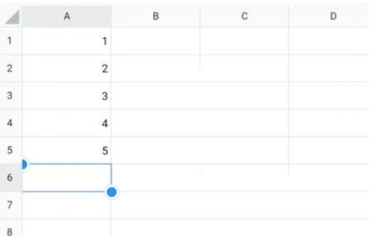The width and height of the screenshot is (384, 239).
Task: Select row 1 header
Action: (x=11, y=41)
